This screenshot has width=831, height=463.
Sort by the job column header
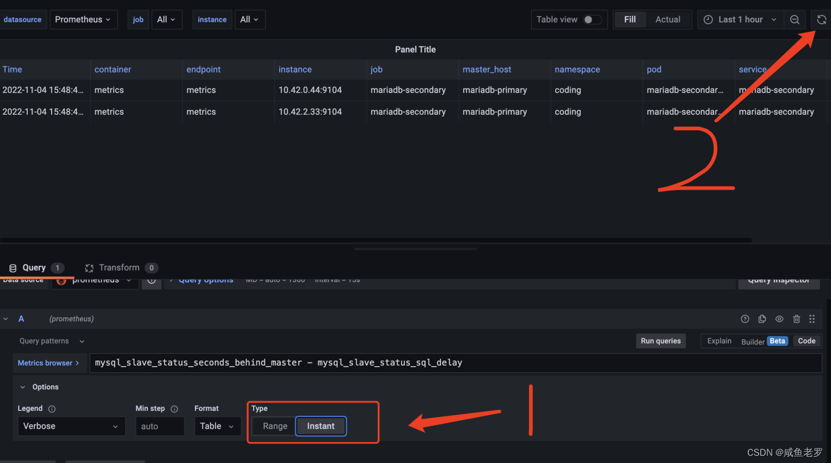point(376,69)
